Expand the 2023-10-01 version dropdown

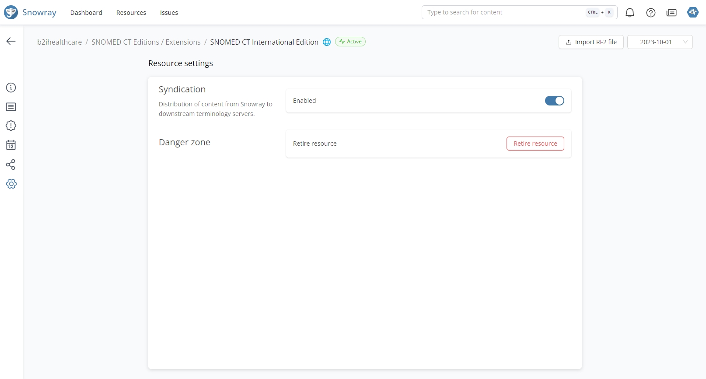pyautogui.click(x=660, y=42)
